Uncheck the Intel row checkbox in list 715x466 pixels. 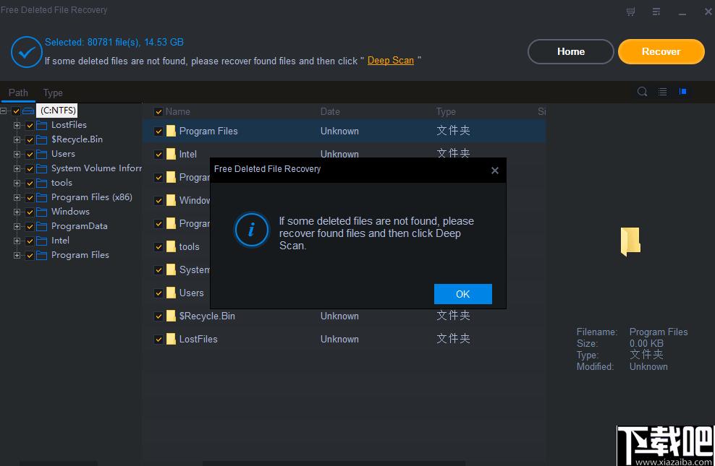point(158,155)
